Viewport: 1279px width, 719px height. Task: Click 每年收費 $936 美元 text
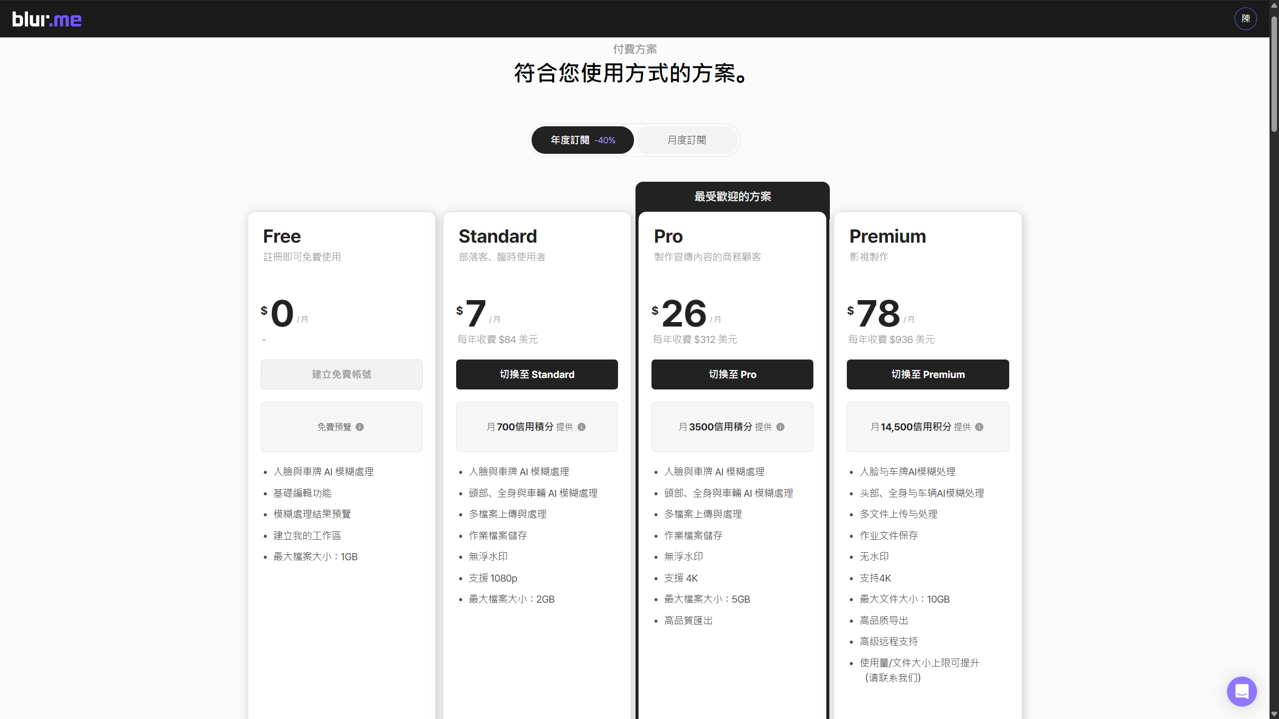(x=891, y=340)
